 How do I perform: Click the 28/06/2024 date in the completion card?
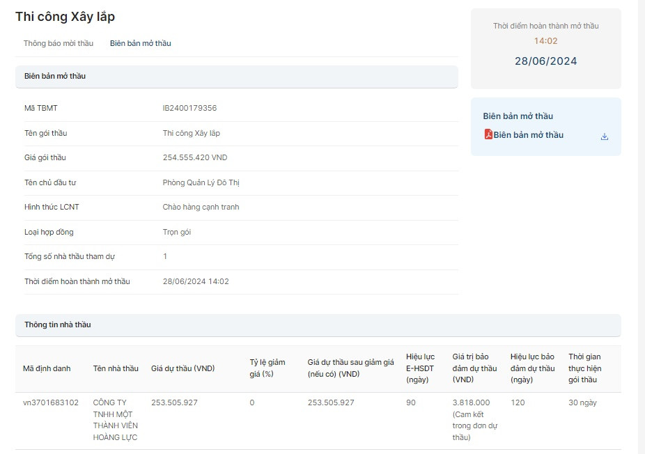coord(545,61)
